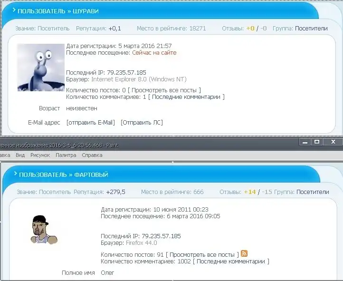This screenshot has width=343, height=281.
Task: Open the Палитра menu
Action: click(66, 155)
